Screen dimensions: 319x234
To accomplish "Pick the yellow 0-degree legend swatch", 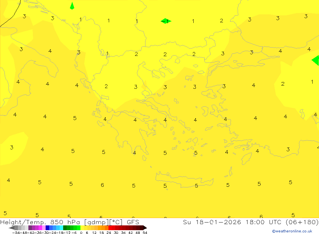I will tap(82, 228).
